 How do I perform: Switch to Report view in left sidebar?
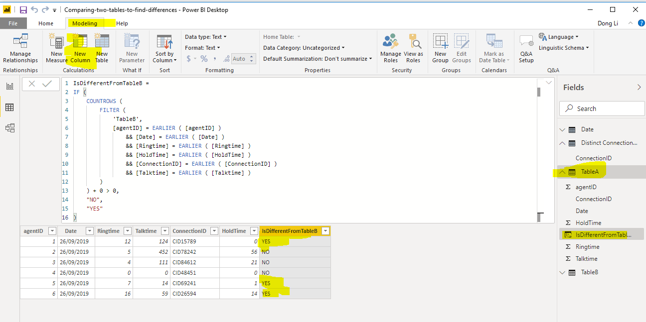pyautogui.click(x=9, y=86)
